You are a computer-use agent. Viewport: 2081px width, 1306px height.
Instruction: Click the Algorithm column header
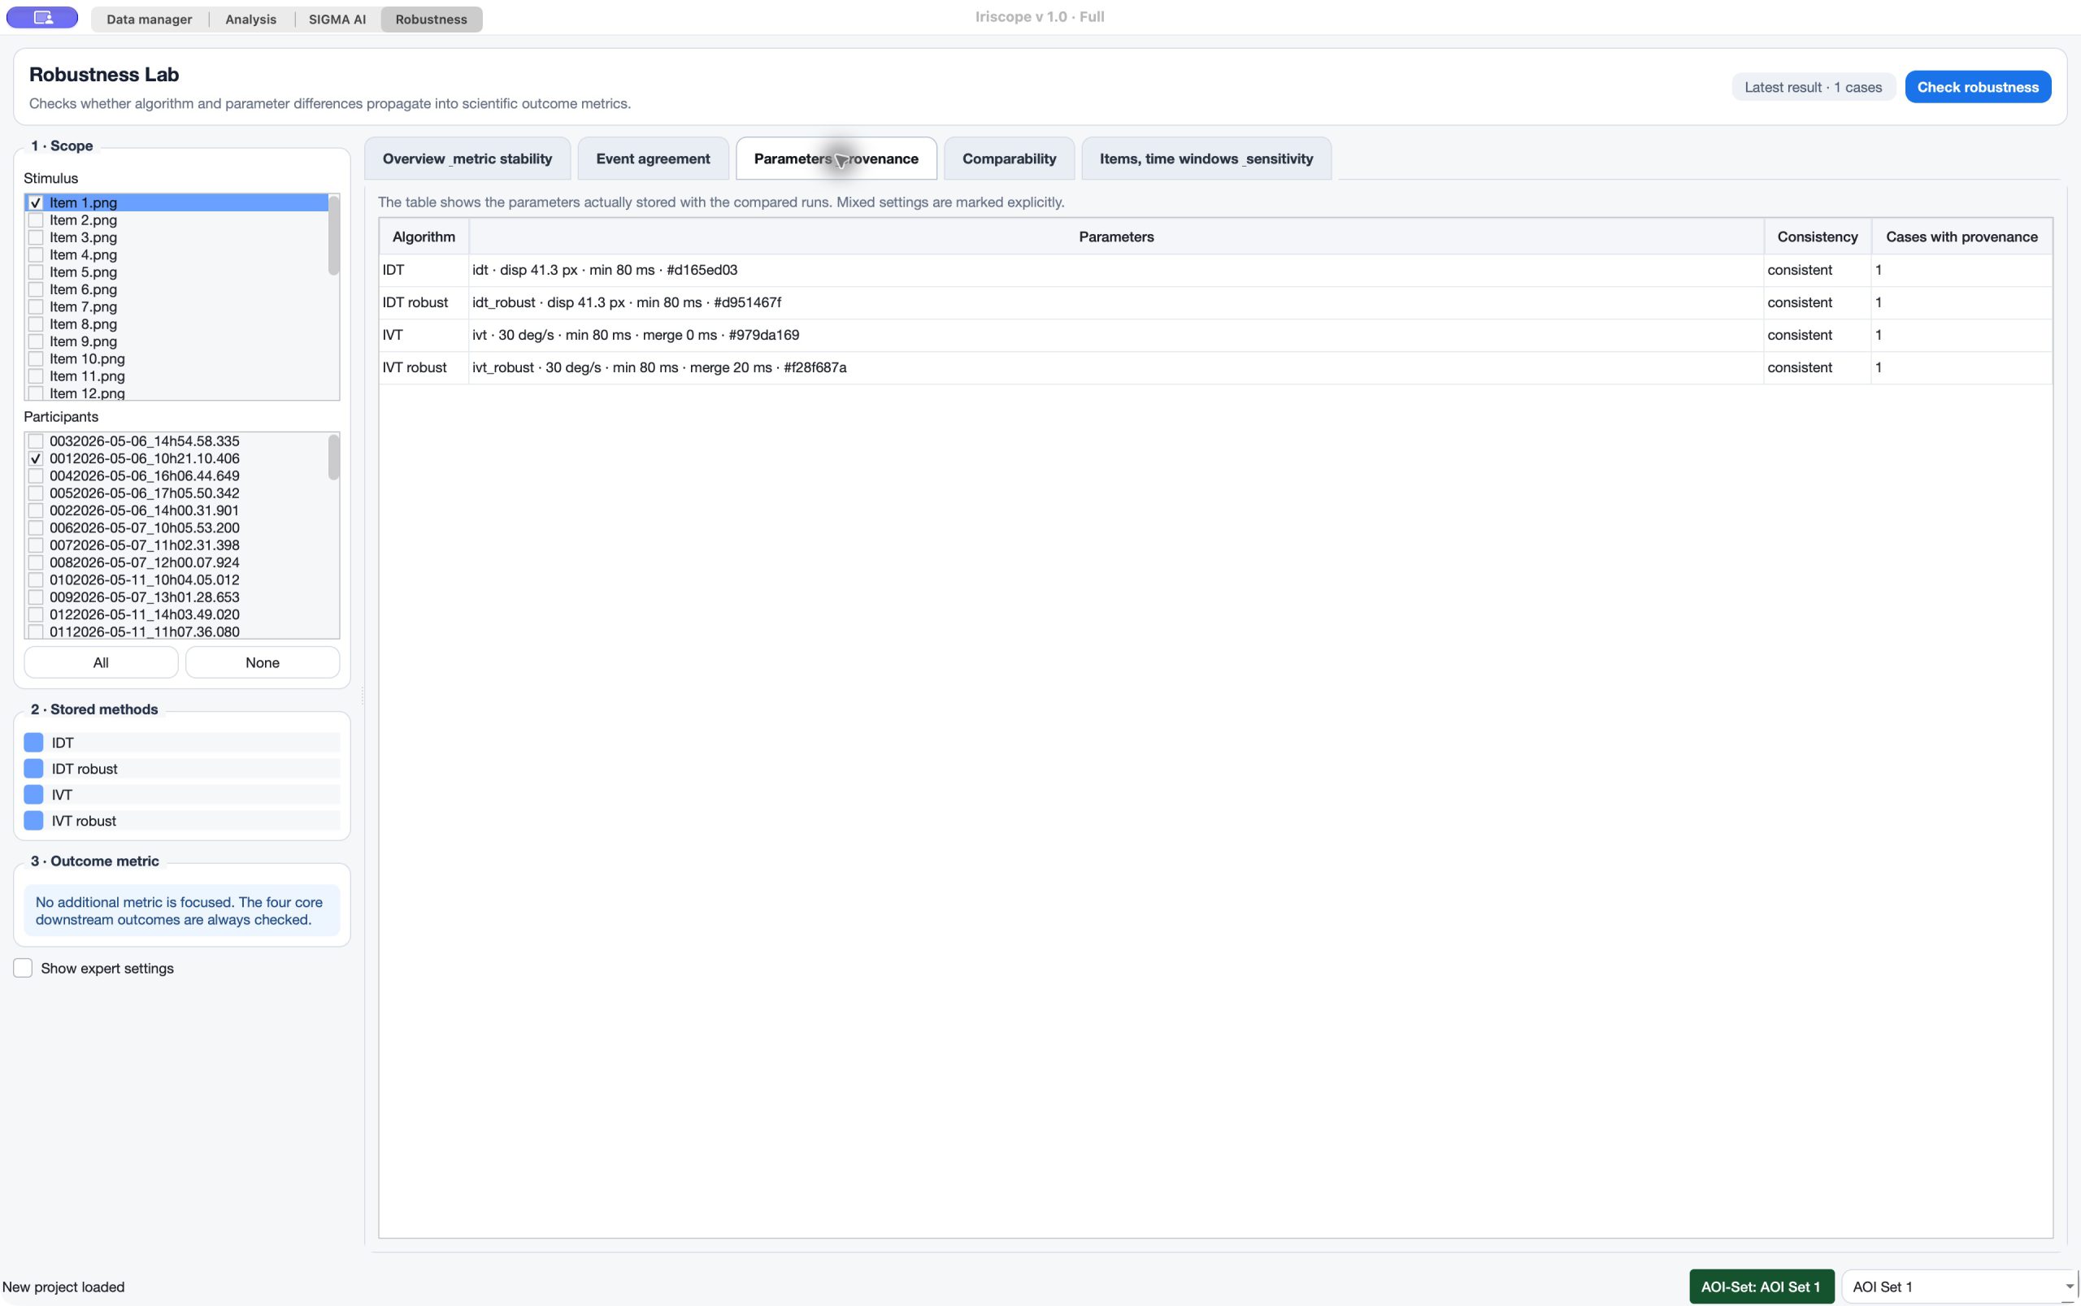click(x=424, y=236)
